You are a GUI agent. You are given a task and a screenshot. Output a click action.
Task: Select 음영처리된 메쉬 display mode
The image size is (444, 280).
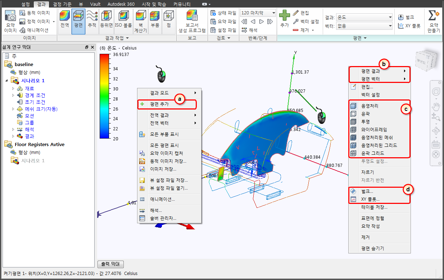pos(379,137)
